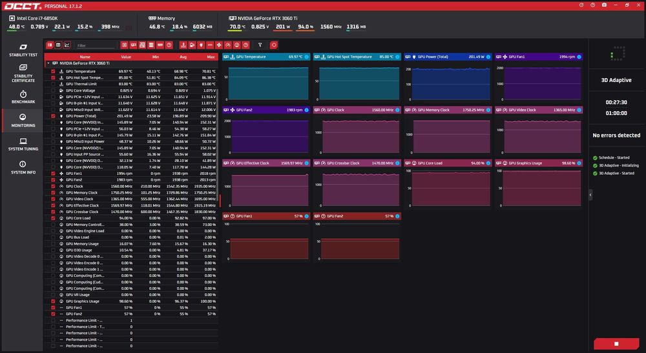Image resolution: width=646 pixels, height=353 pixels.
Task: Click the blue dot on GPU Temperature graph
Action: pyautogui.click(x=306, y=57)
